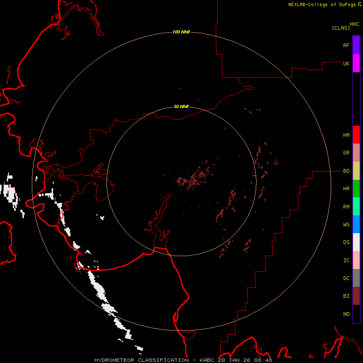Viewport: 363px width, 363px height.
Task: Click the GR legend color swatch
Action: [x=356, y=153]
